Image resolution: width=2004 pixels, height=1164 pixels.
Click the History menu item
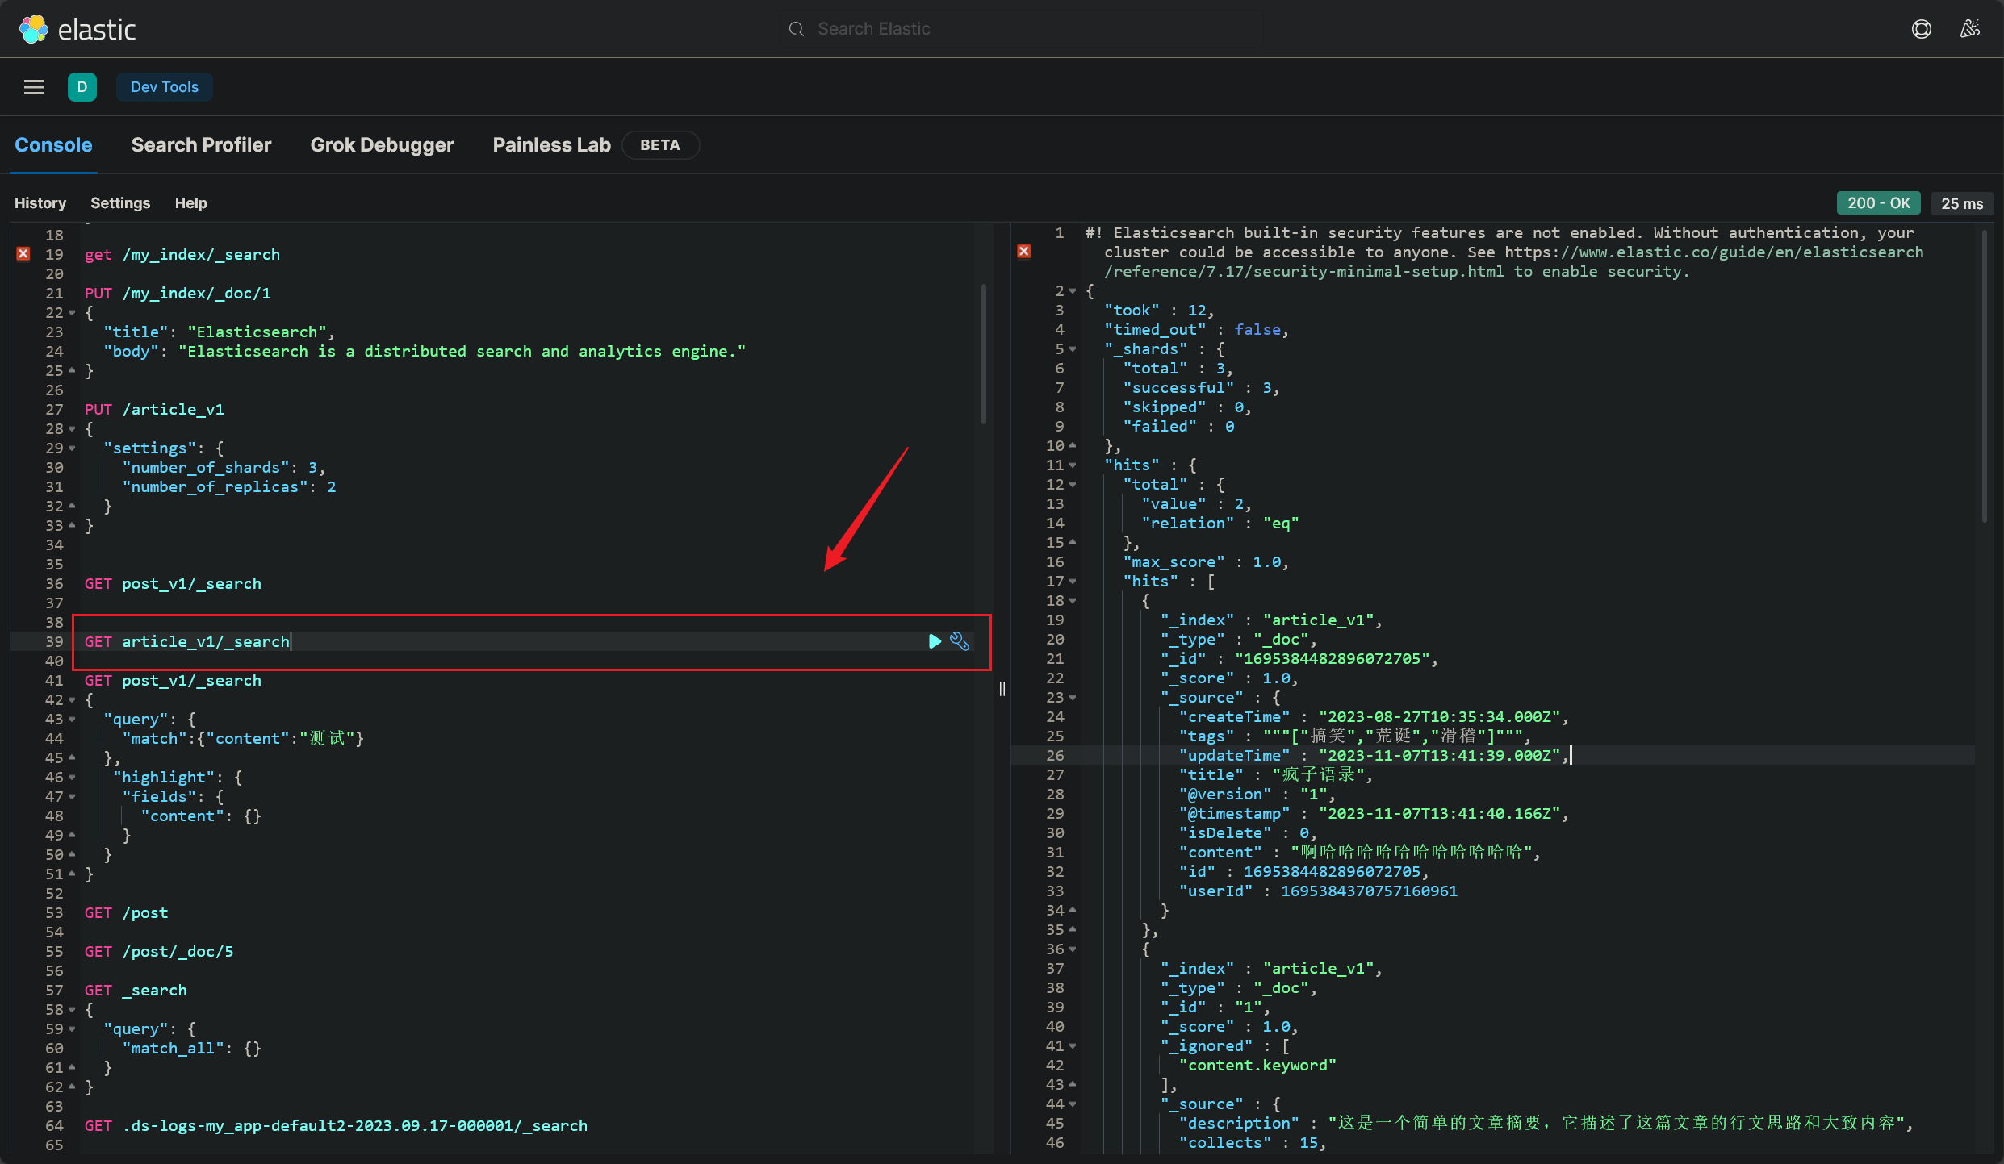(40, 204)
